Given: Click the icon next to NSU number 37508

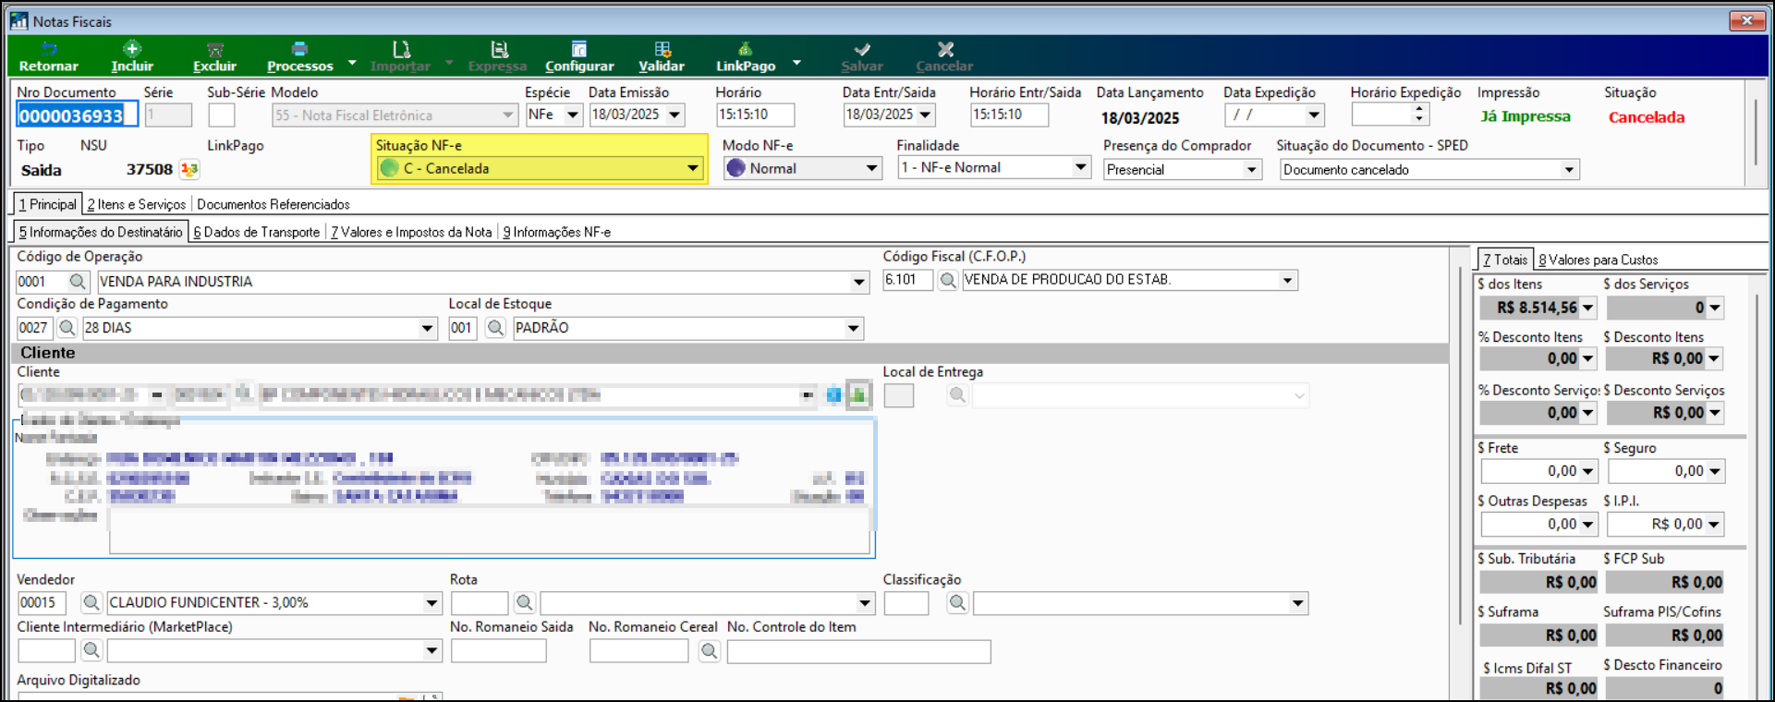Looking at the screenshot, I should (190, 169).
